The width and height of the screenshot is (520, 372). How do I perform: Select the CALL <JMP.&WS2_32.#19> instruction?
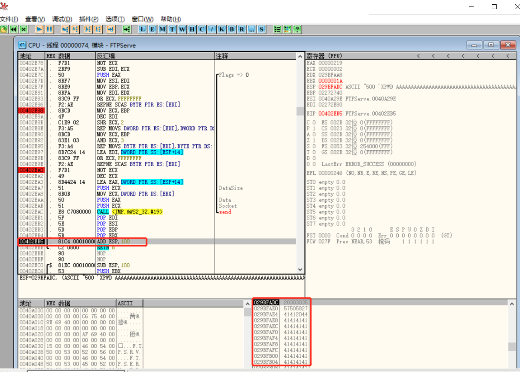tap(130, 212)
